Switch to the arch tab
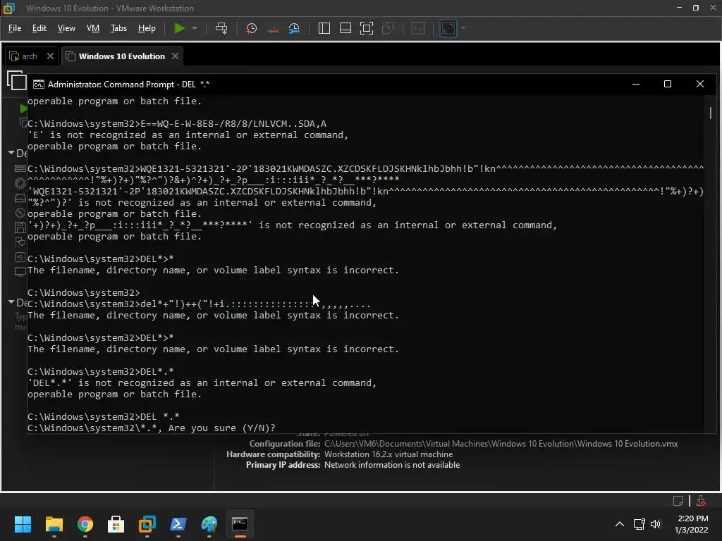This screenshot has height=541, width=722. point(25,56)
